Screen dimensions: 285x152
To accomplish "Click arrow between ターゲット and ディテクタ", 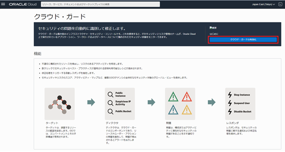I will [x=91, y=102].
